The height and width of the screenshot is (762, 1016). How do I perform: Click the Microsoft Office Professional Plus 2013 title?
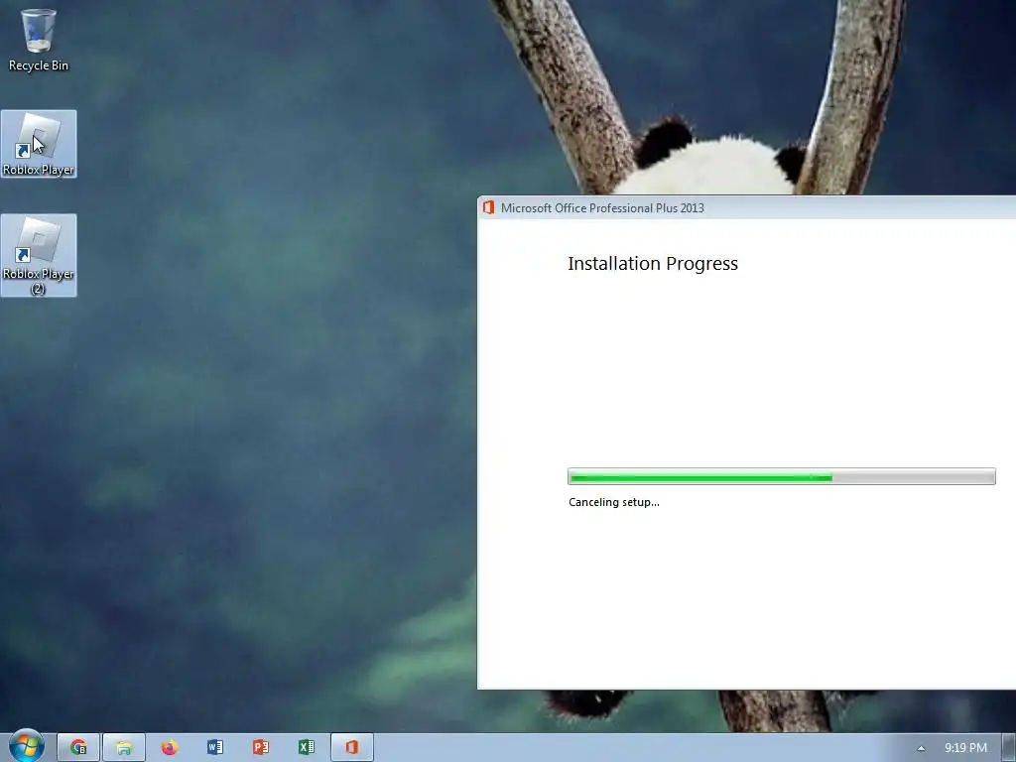(602, 208)
